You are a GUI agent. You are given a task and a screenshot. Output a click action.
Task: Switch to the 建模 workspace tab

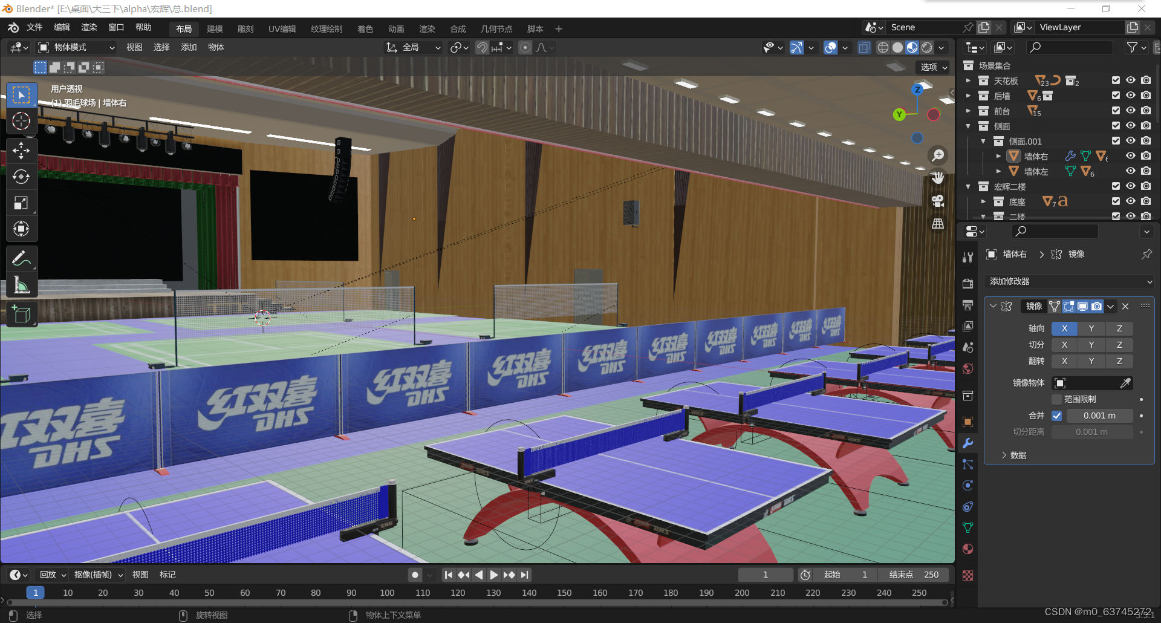(x=215, y=29)
